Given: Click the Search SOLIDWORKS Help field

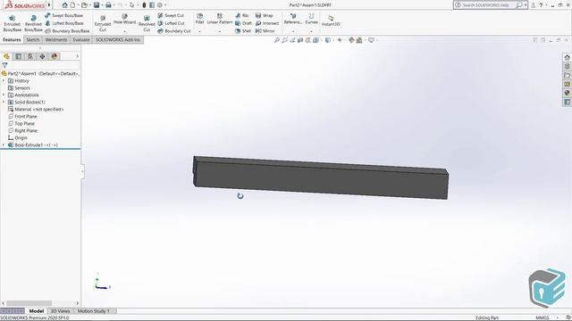Looking at the screenshot, I should point(485,5).
